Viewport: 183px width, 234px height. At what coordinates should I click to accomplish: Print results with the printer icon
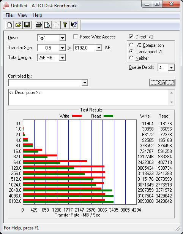click(x=39, y=25)
